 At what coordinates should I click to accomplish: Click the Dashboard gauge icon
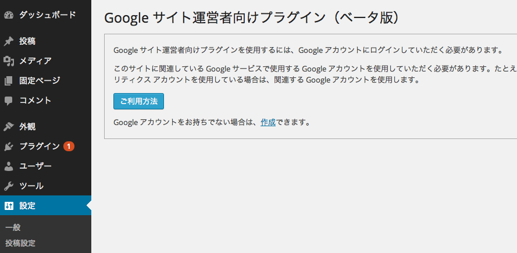click(9, 15)
